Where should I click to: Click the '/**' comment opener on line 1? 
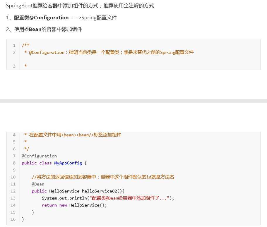click(x=25, y=45)
